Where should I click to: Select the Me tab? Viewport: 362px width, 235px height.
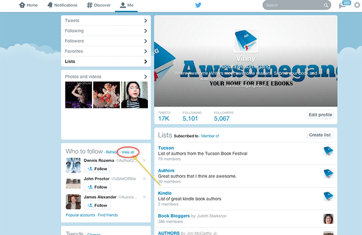(127, 5)
